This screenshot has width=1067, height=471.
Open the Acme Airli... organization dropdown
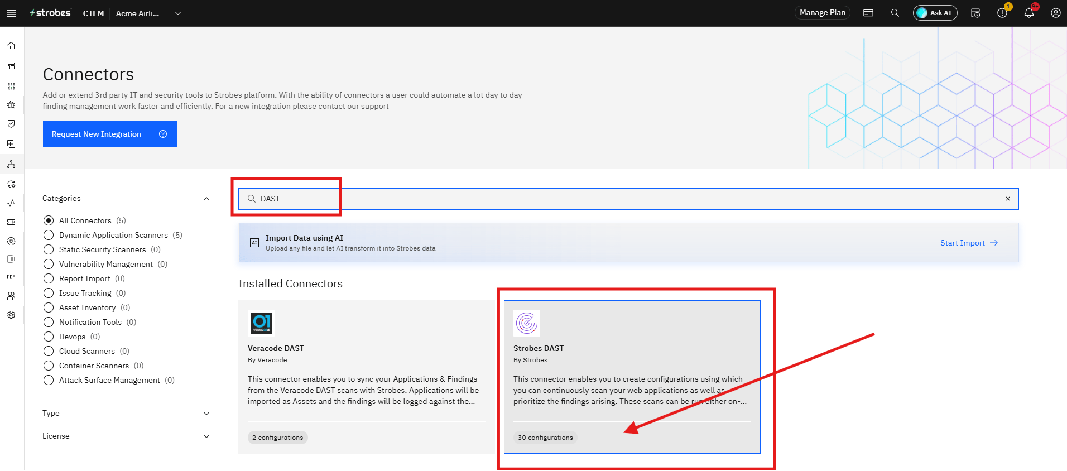pos(148,13)
